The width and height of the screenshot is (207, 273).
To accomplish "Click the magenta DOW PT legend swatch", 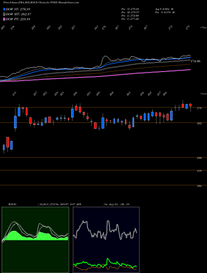I will click(x=4, y=19).
